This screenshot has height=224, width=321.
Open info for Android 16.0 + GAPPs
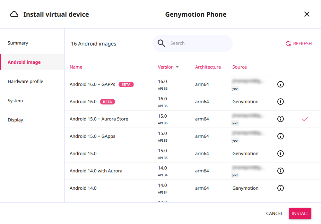[x=280, y=84]
